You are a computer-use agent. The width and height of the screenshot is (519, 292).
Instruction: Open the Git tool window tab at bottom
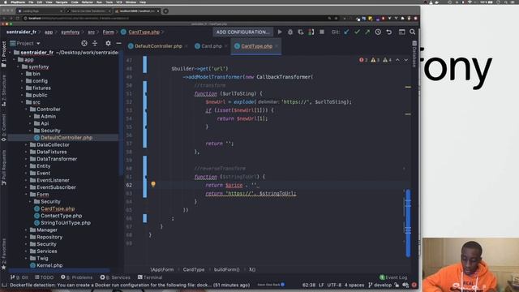tap(19, 277)
